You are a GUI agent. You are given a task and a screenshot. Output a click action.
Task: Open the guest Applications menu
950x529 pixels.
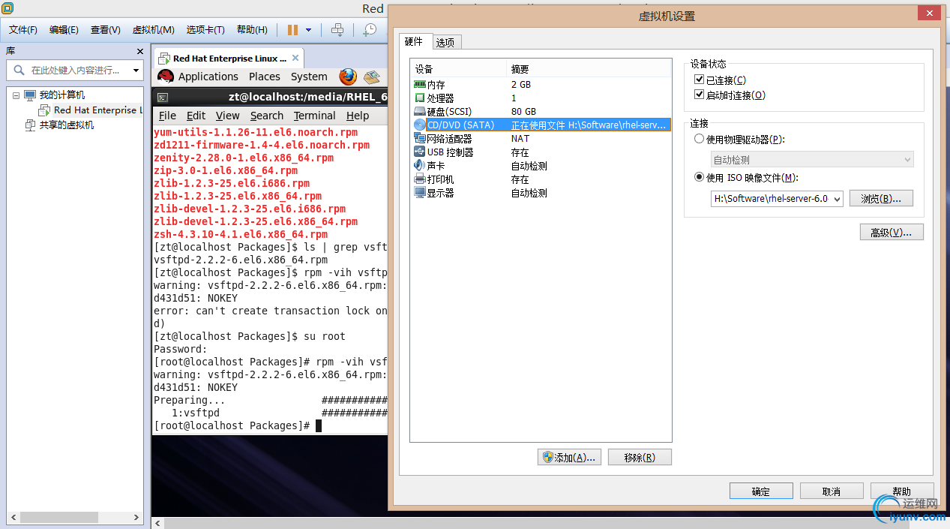(x=208, y=77)
